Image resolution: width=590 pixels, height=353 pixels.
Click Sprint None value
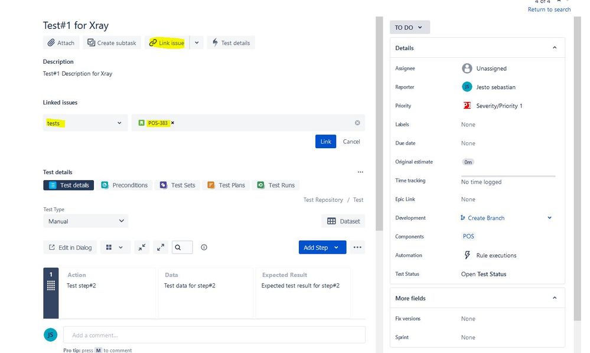[468, 338]
